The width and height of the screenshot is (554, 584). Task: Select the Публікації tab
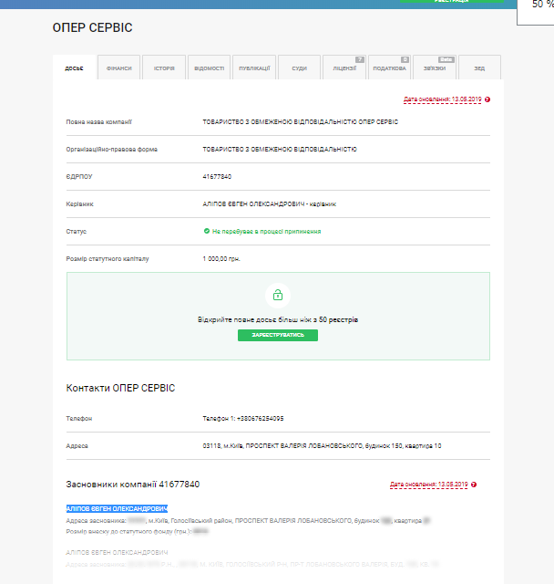254,68
